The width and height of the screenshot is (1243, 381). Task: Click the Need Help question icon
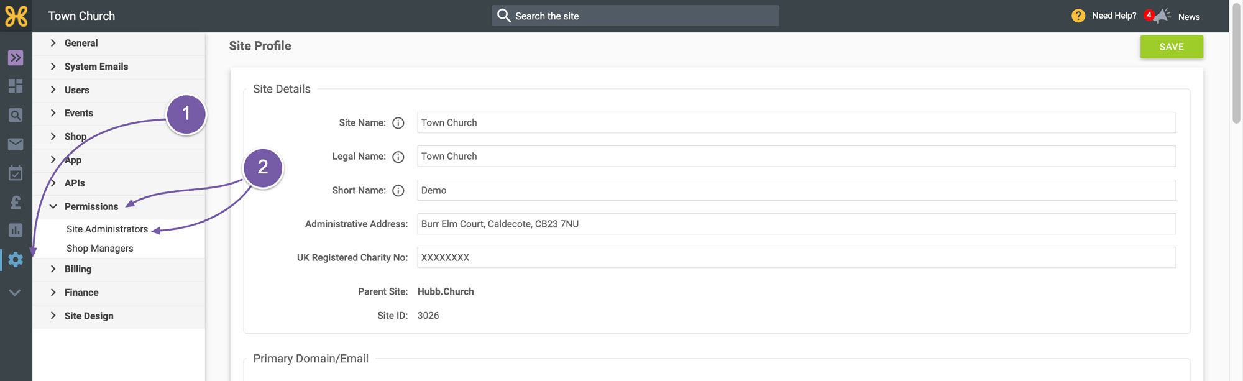pos(1078,16)
